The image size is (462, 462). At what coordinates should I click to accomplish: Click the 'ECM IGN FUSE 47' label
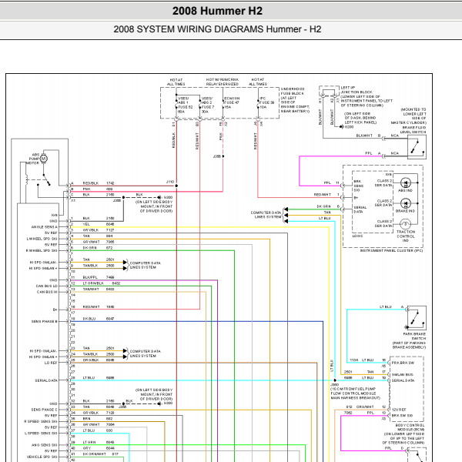point(232,100)
